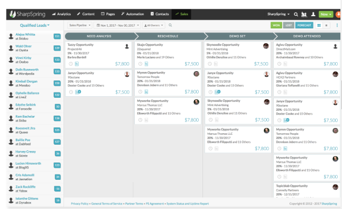Open the date range Nov 1 - Nov 30 dropdown
The width and height of the screenshot is (342, 209).
coord(117,26)
